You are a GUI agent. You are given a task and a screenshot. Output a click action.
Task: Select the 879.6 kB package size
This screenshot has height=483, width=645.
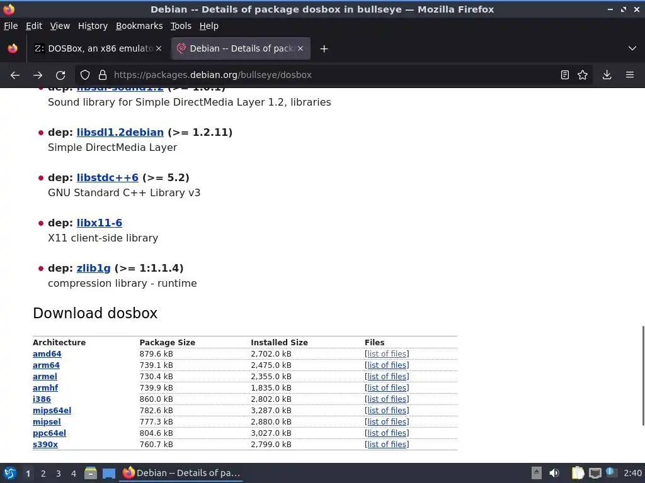click(156, 353)
